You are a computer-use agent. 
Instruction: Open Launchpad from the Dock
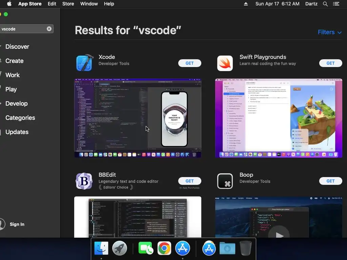[120, 248]
